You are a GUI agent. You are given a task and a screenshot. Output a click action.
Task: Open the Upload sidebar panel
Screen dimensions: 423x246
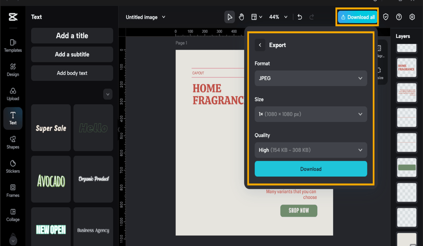13,94
